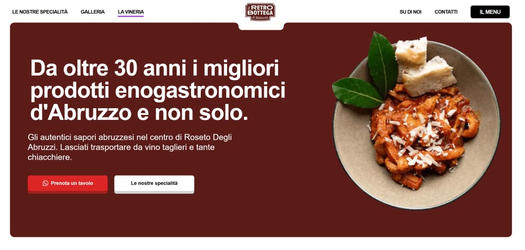Click the paragraph about autentici sapori abruzzesi
Image resolution: width=525 pixels, height=250 pixels.
(130, 147)
